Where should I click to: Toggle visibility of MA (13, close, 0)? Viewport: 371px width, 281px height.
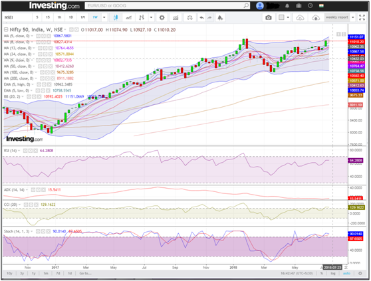coord(40,48)
